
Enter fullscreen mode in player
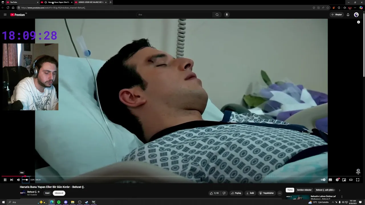click(x=358, y=180)
